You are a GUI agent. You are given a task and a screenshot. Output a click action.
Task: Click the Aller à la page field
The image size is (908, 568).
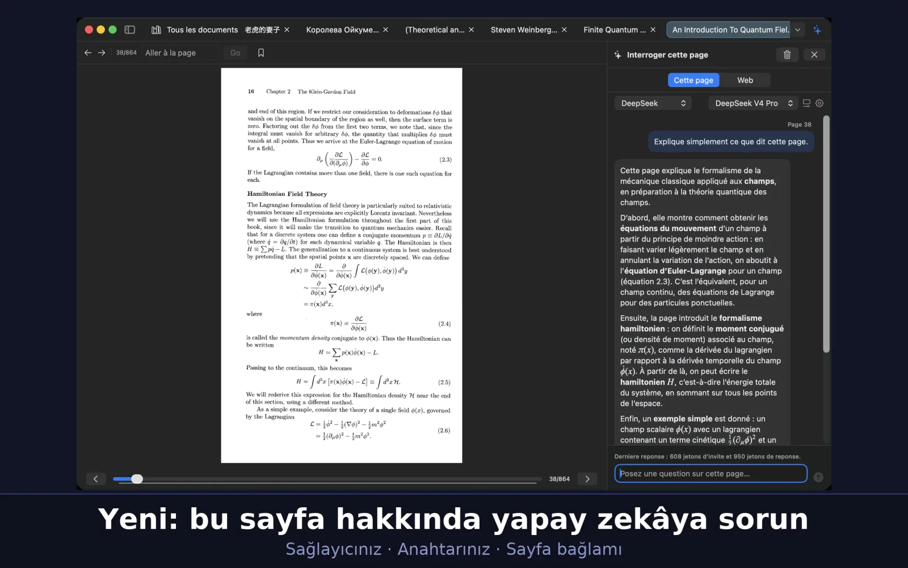tap(179, 52)
